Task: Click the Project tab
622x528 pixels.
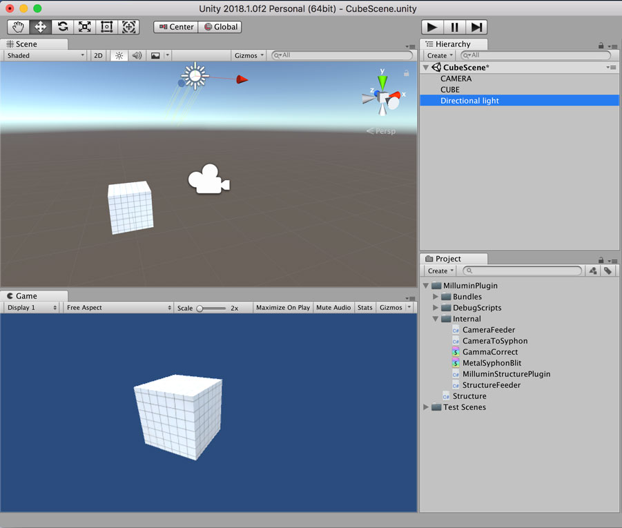Action: pyautogui.click(x=447, y=259)
